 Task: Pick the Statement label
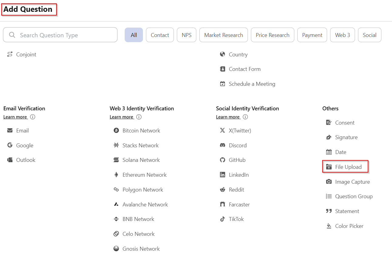(x=347, y=211)
